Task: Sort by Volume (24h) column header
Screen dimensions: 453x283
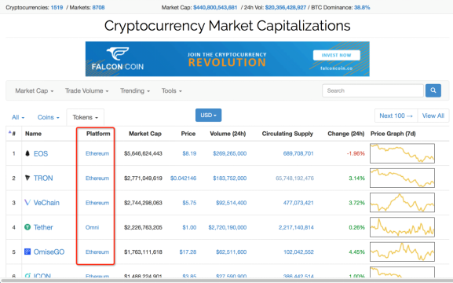Action: (x=228, y=134)
